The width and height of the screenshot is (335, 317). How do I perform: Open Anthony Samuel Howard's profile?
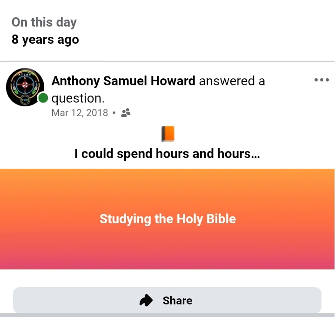tap(123, 81)
